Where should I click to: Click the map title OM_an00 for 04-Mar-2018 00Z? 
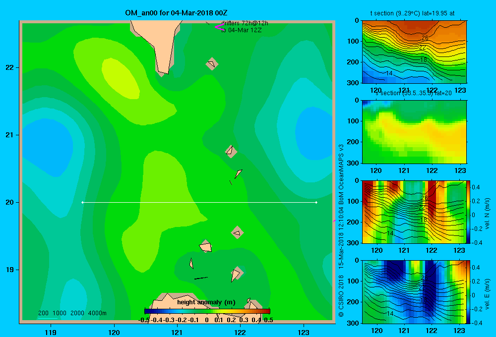176,13
